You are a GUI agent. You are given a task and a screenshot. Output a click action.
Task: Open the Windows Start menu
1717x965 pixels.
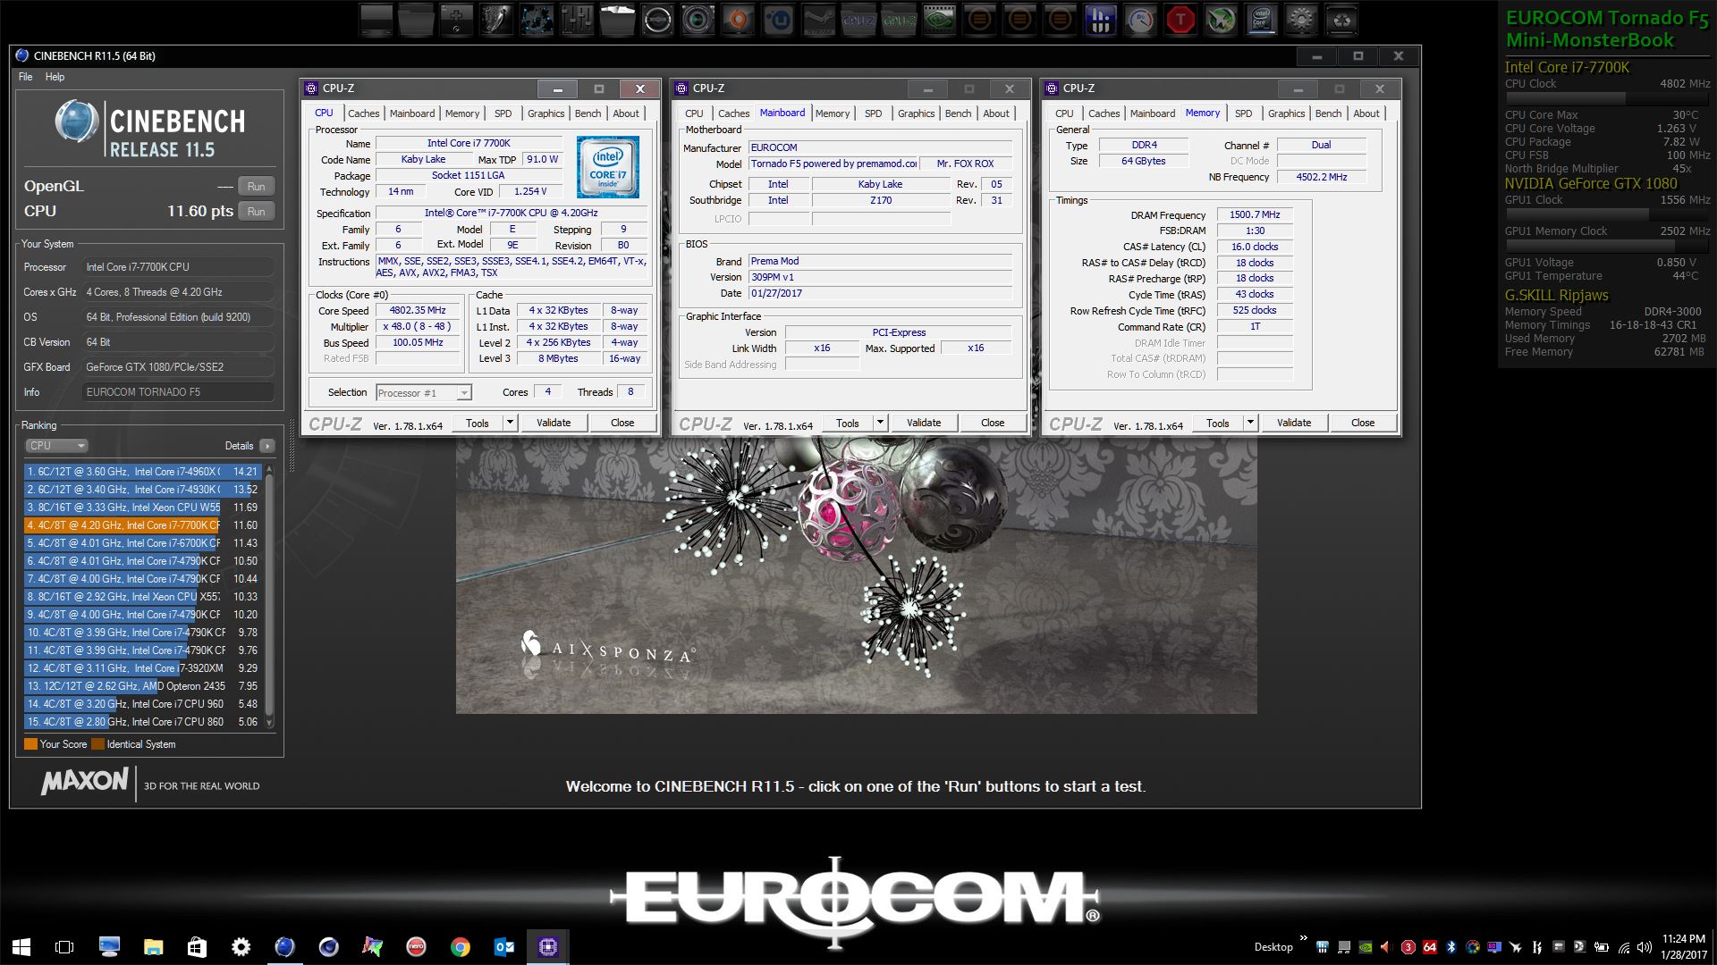click(21, 947)
